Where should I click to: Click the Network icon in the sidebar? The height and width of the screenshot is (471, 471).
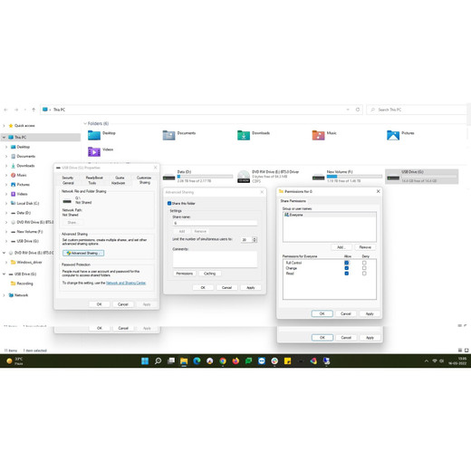tap(11, 295)
